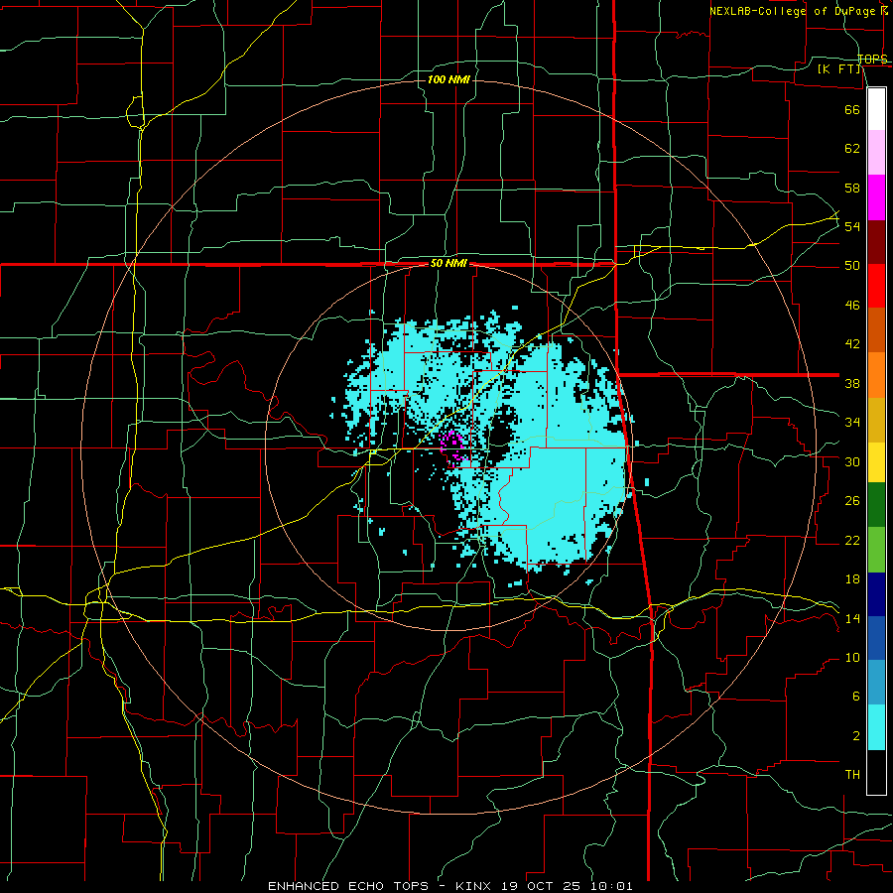
Task: Click the light pink legend swatch
Action: point(876,152)
